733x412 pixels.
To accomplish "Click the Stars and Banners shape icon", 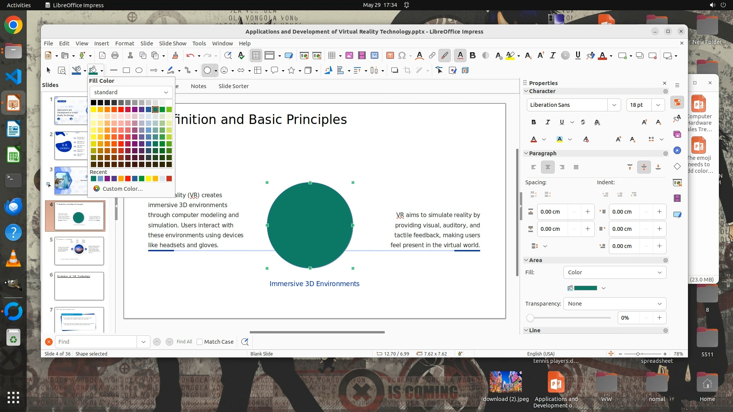I will (x=291, y=70).
